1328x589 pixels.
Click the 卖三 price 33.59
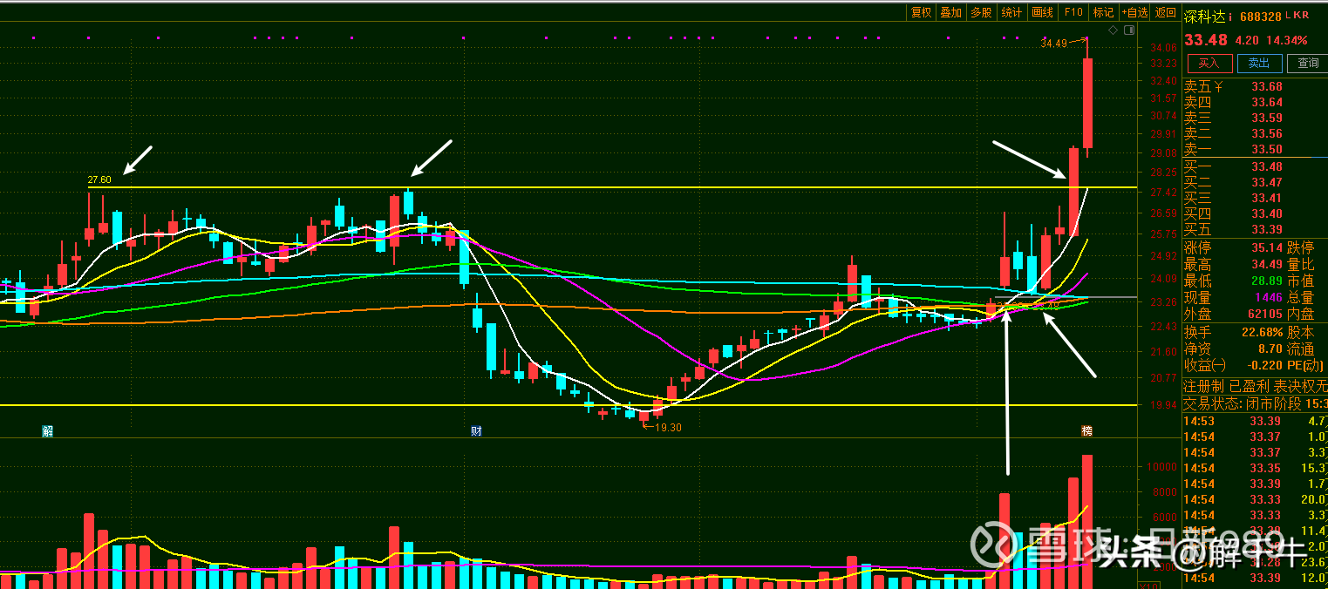pos(1267,118)
